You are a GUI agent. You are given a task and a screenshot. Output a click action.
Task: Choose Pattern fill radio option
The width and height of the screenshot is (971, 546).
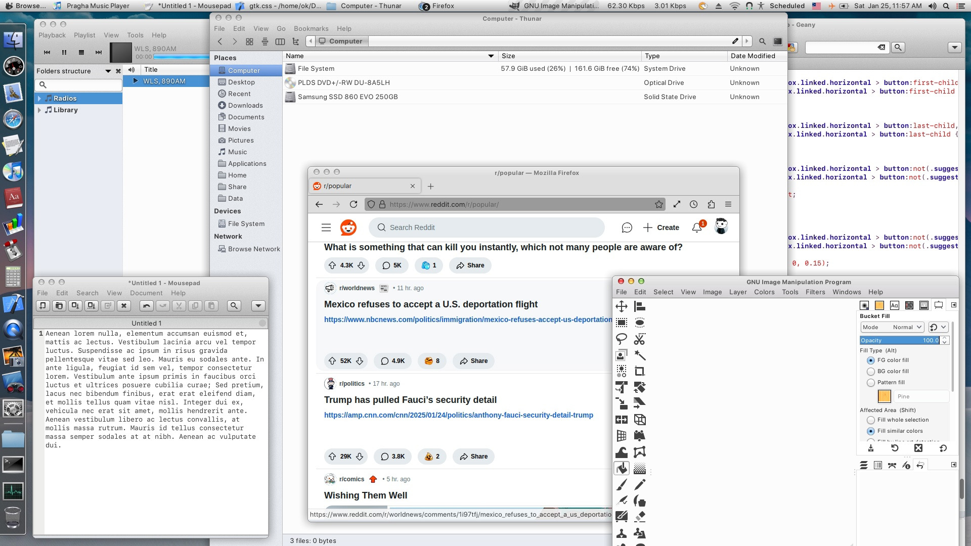pyautogui.click(x=871, y=383)
